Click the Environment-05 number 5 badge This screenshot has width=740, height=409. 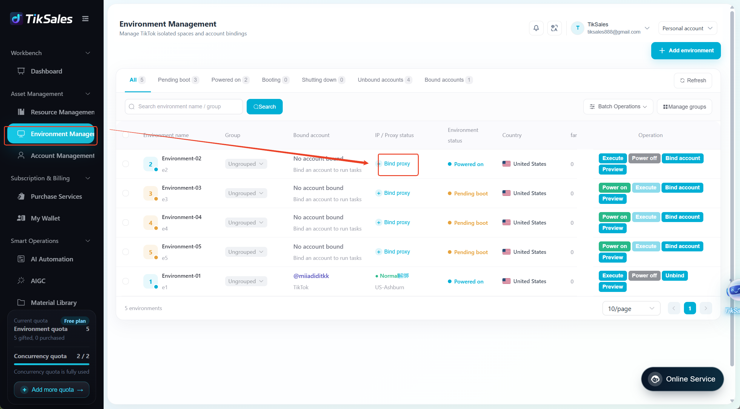click(150, 252)
